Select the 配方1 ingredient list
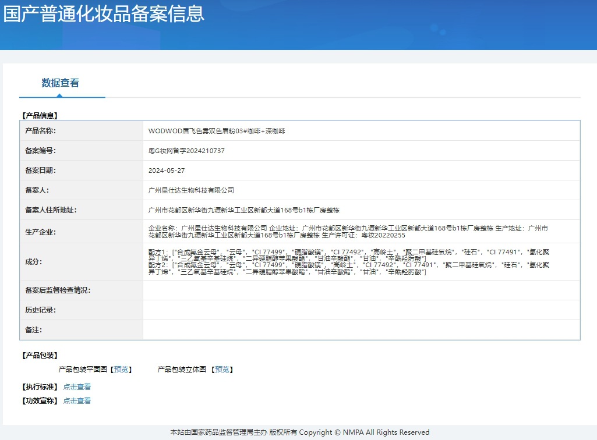Image resolution: width=597 pixels, height=440 pixels. click(349, 255)
